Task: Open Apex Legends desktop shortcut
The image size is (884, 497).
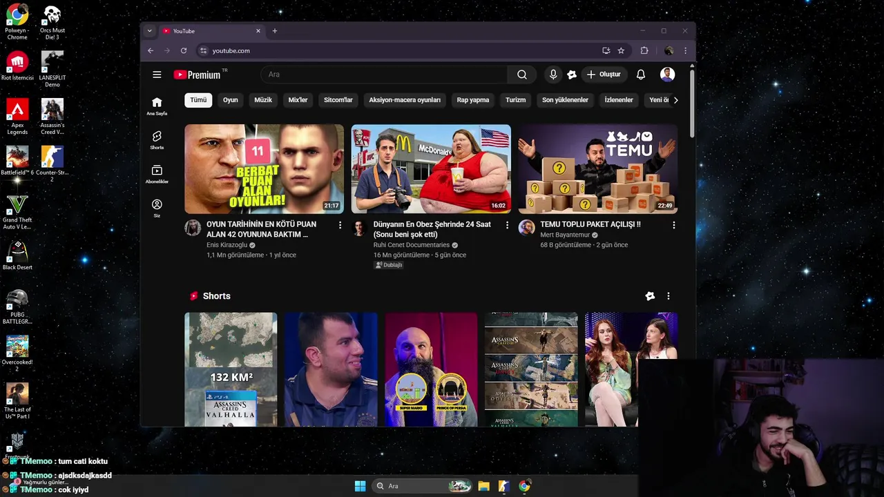Action: 17,117
